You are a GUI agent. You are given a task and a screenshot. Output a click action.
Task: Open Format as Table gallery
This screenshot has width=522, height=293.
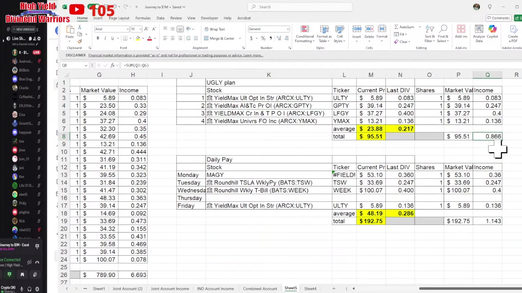pyautogui.click(x=324, y=34)
